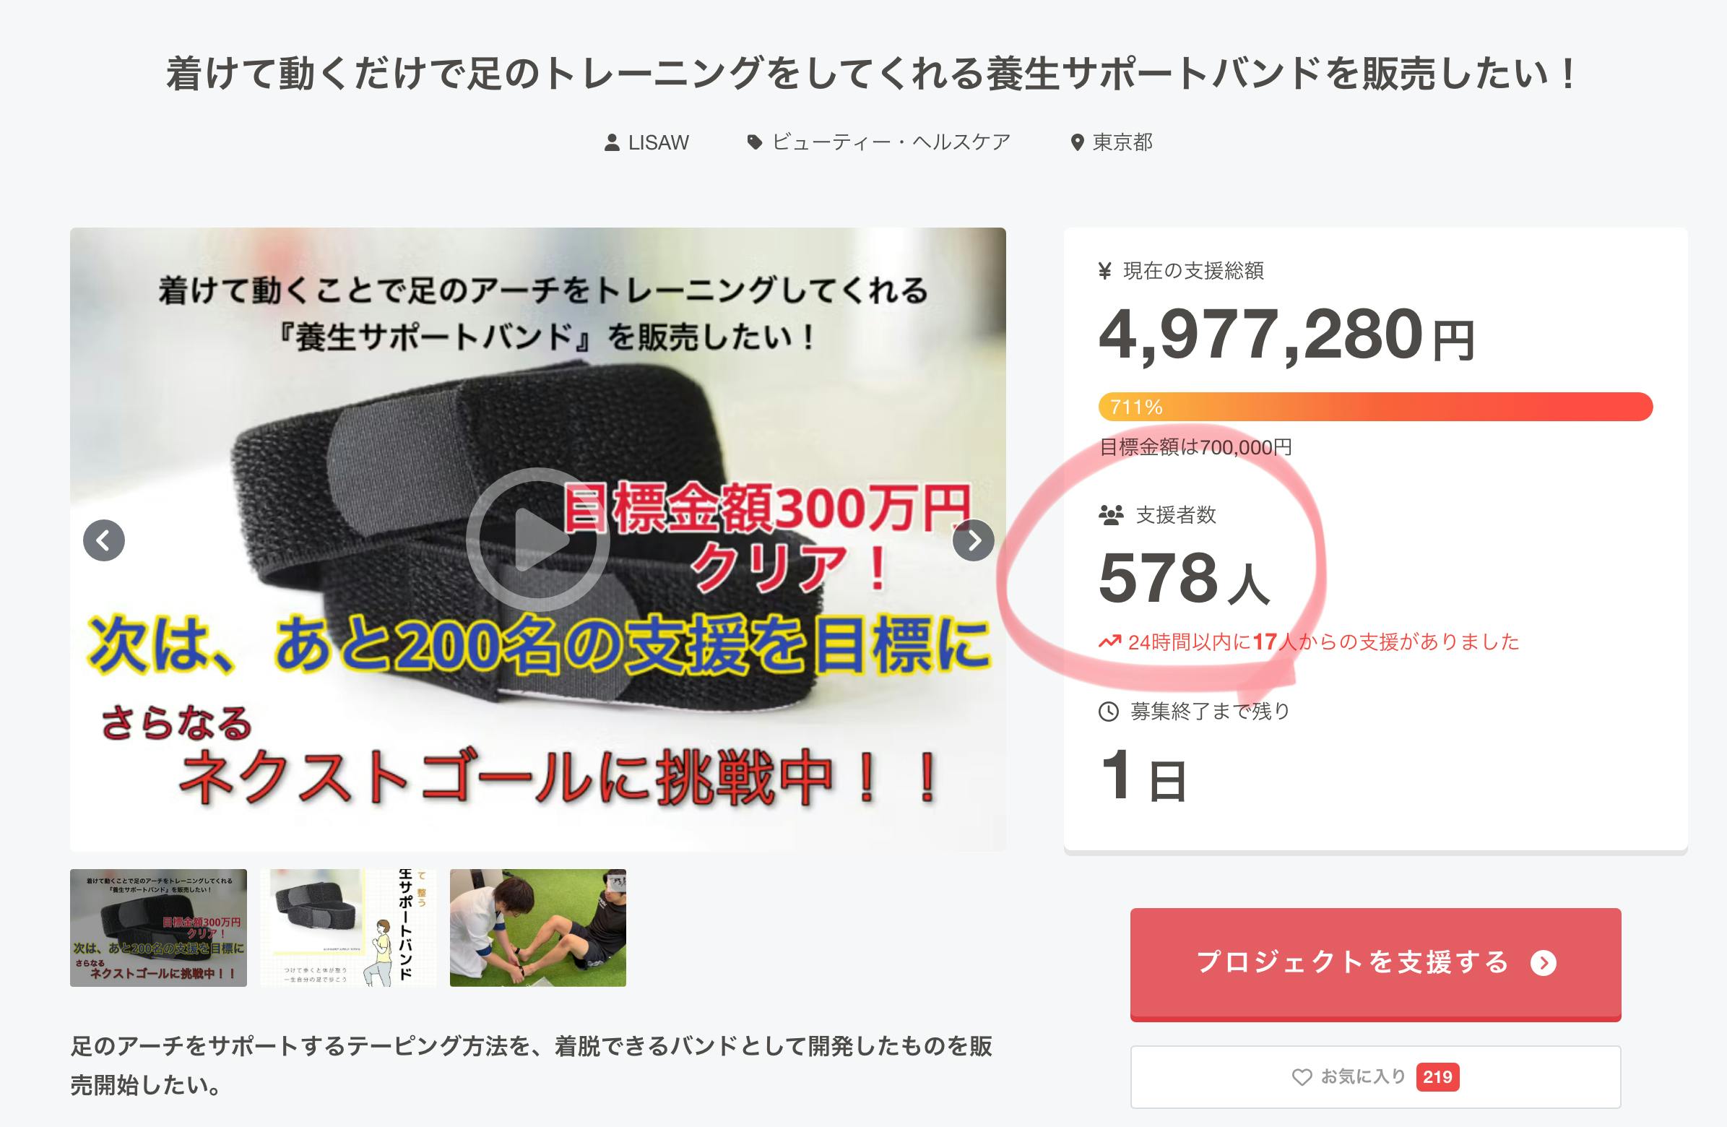Play the project video

537,539
